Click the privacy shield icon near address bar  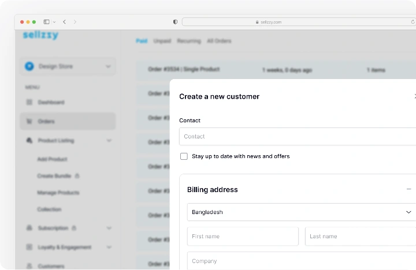tap(175, 22)
